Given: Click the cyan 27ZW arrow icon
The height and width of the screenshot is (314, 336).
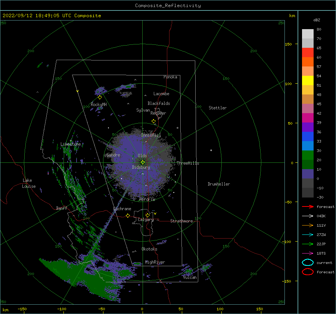Looking at the screenshot, I should [x=308, y=234].
